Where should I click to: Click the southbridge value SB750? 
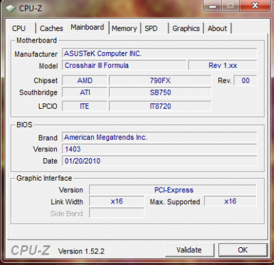pyautogui.click(x=160, y=92)
